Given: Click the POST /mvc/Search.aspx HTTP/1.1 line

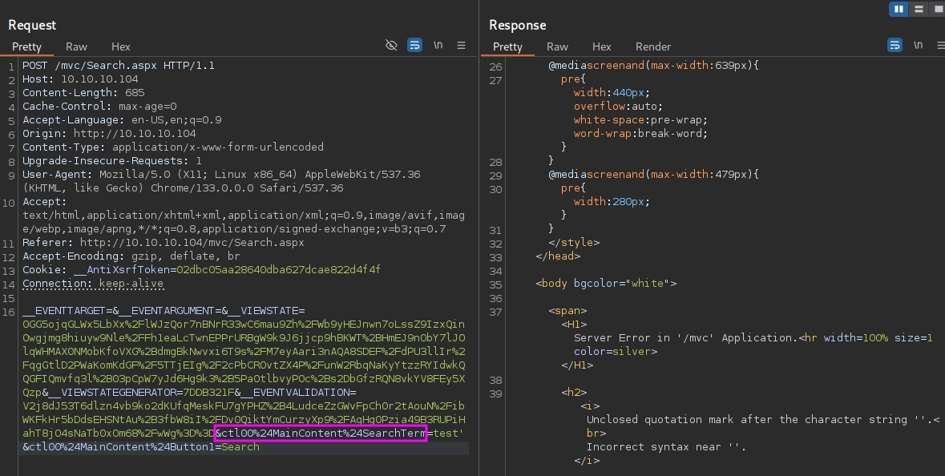Looking at the screenshot, I should click(x=119, y=65).
